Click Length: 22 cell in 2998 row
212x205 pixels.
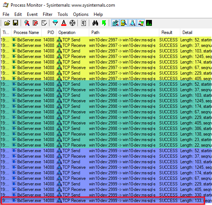(x=196, y=145)
